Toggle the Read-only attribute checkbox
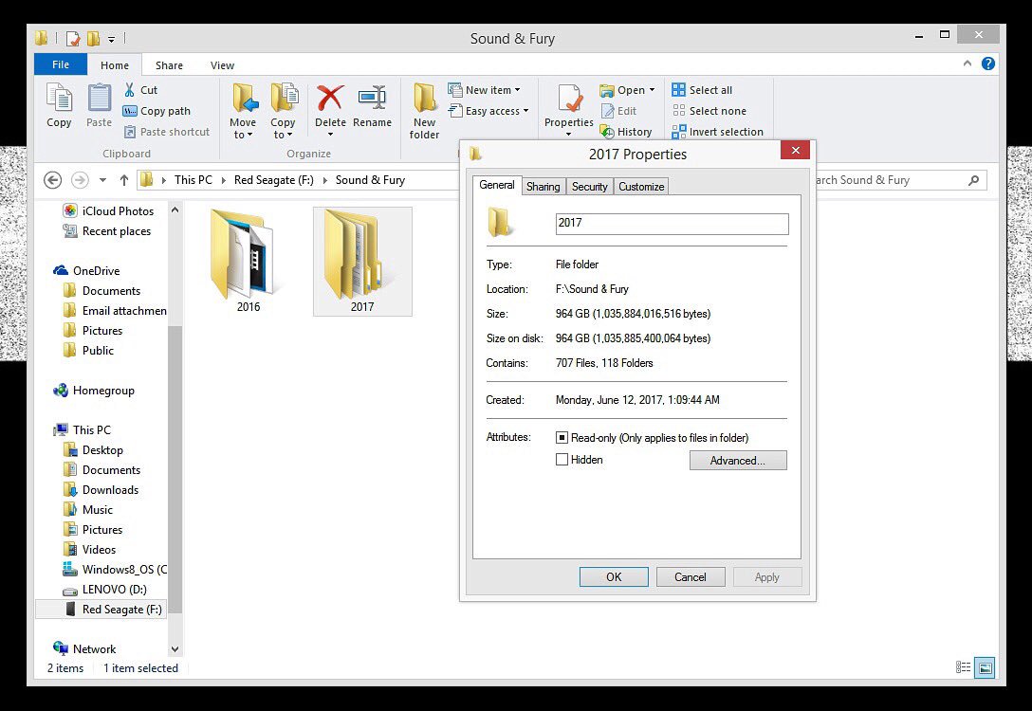 click(562, 437)
